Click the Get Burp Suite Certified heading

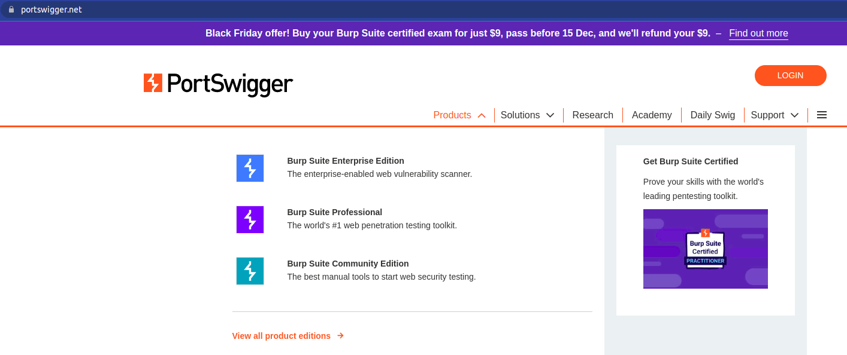pyautogui.click(x=690, y=161)
